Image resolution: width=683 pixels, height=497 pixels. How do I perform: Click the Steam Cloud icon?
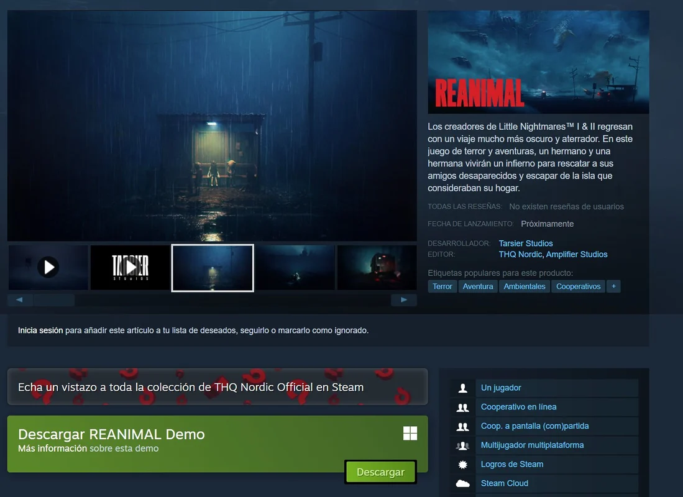[x=462, y=483]
